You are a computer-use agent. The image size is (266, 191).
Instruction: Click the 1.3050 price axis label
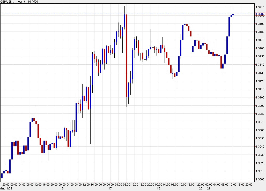(x=260, y=138)
